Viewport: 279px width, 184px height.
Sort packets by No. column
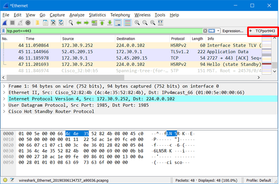coord(12,39)
